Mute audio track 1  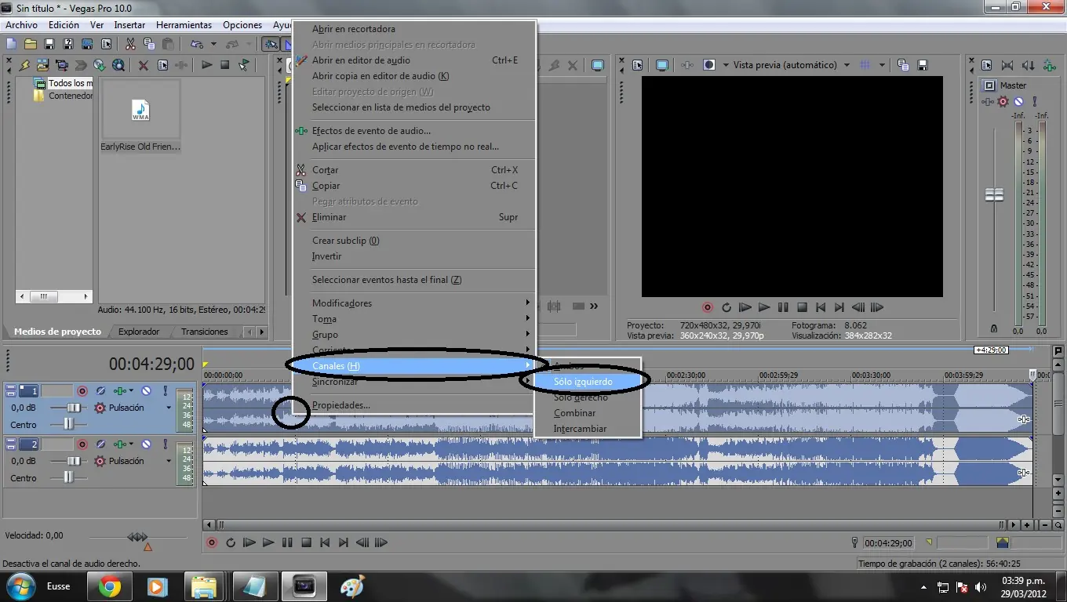click(146, 390)
